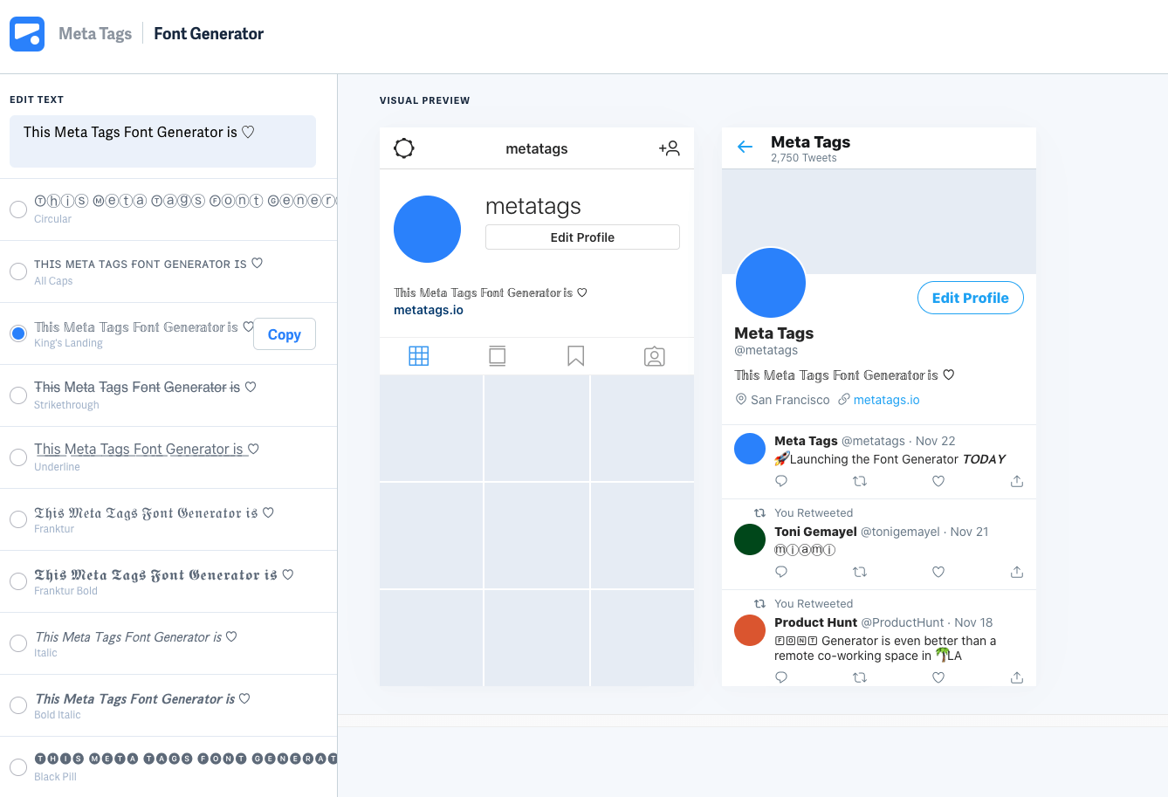This screenshot has height=797, width=1168.
Task: Select the Strikethrough radio button
Action: click(18, 395)
